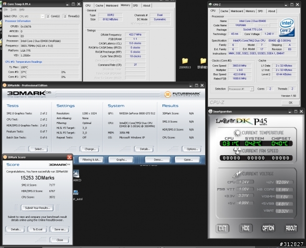
Task: Open the Help menu in Core Temp
Action: (22, 10)
